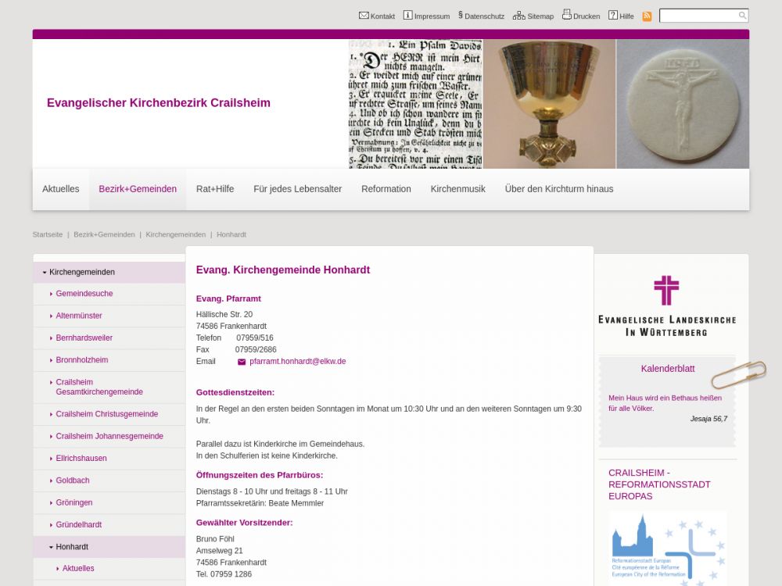Viewport: 782px width, 586px height.
Task: Open the orange RSS feed icon
Action: point(647,16)
